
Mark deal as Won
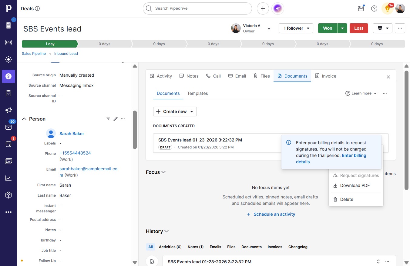coord(328,28)
